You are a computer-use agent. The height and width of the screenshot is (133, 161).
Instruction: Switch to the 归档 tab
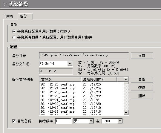[x=11, y=17]
